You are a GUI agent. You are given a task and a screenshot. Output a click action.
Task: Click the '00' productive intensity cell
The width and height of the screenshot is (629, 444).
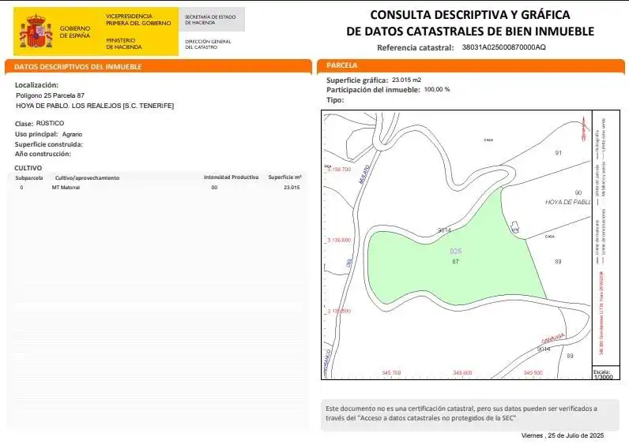214,188
